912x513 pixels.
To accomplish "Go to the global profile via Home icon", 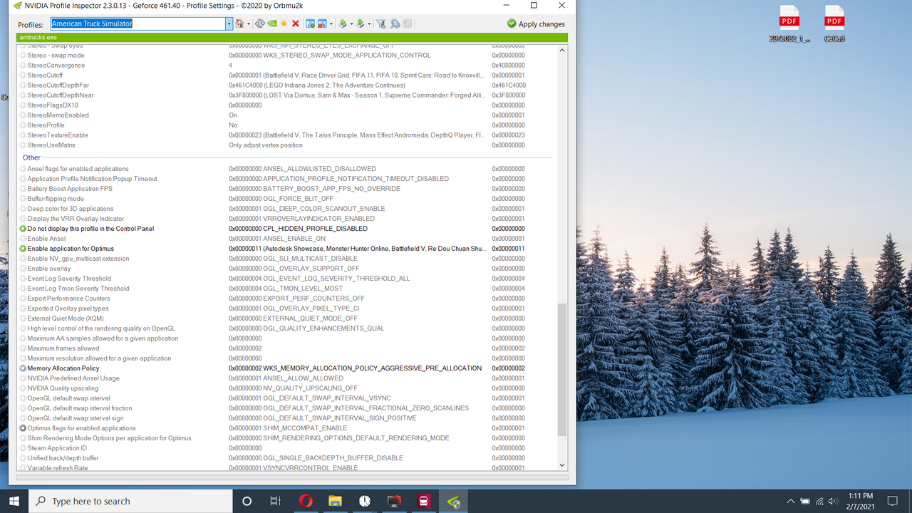I will tap(240, 24).
